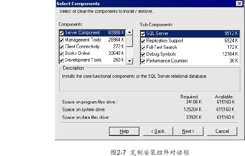Select the Full-Text Search row label

[x=162, y=47]
